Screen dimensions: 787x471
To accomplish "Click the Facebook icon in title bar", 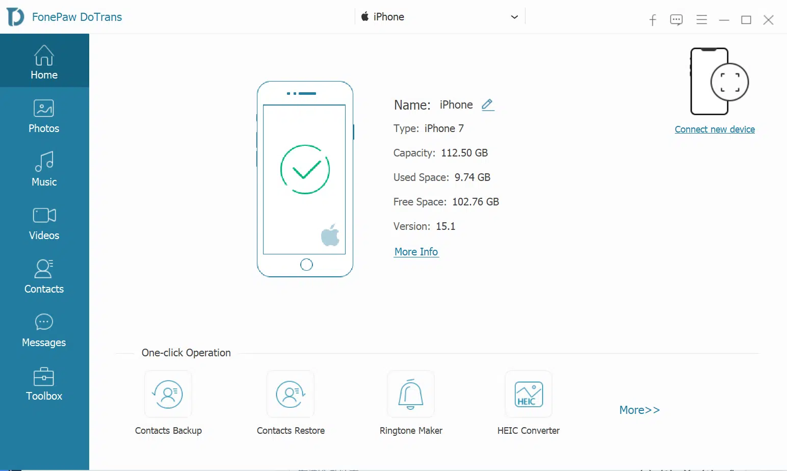I will pos(652,20).
